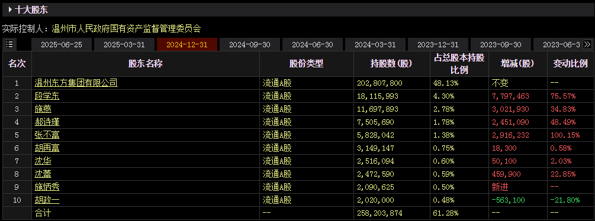This screenshot has width=595, height=221.
Task: Open shareholder link 胡政一
Action: 47,200
